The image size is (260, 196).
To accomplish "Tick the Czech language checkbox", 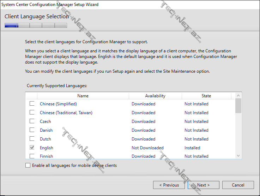I will click(x=32, y=121).
